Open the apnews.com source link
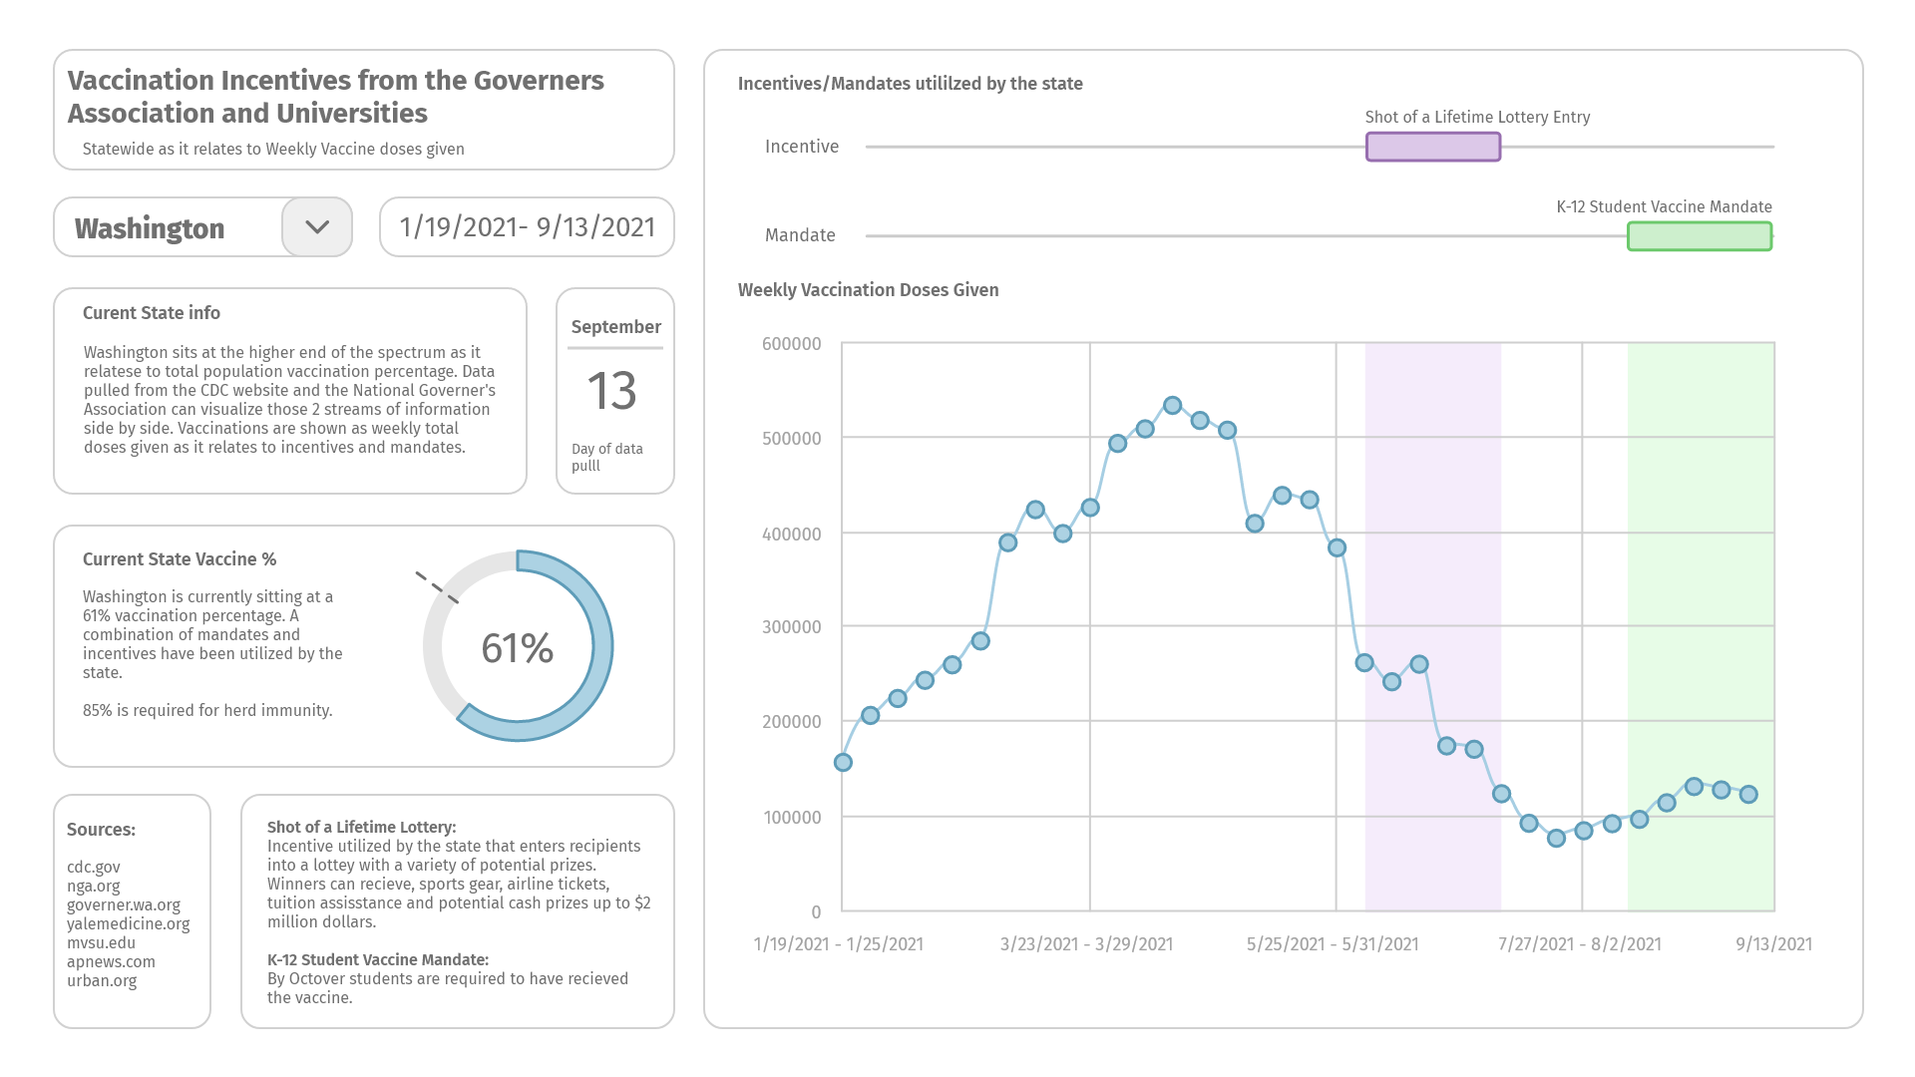The image size is (1915, 1077). coord(111,961)
